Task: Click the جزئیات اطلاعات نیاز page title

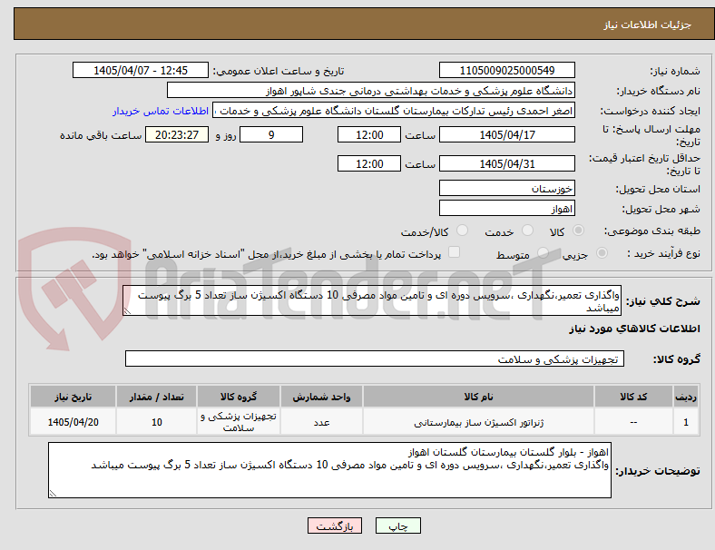Action: 648,25
